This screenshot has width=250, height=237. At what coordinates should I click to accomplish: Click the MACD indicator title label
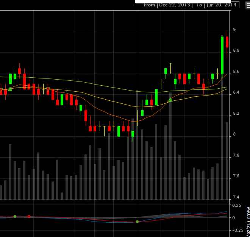(248, 222)
